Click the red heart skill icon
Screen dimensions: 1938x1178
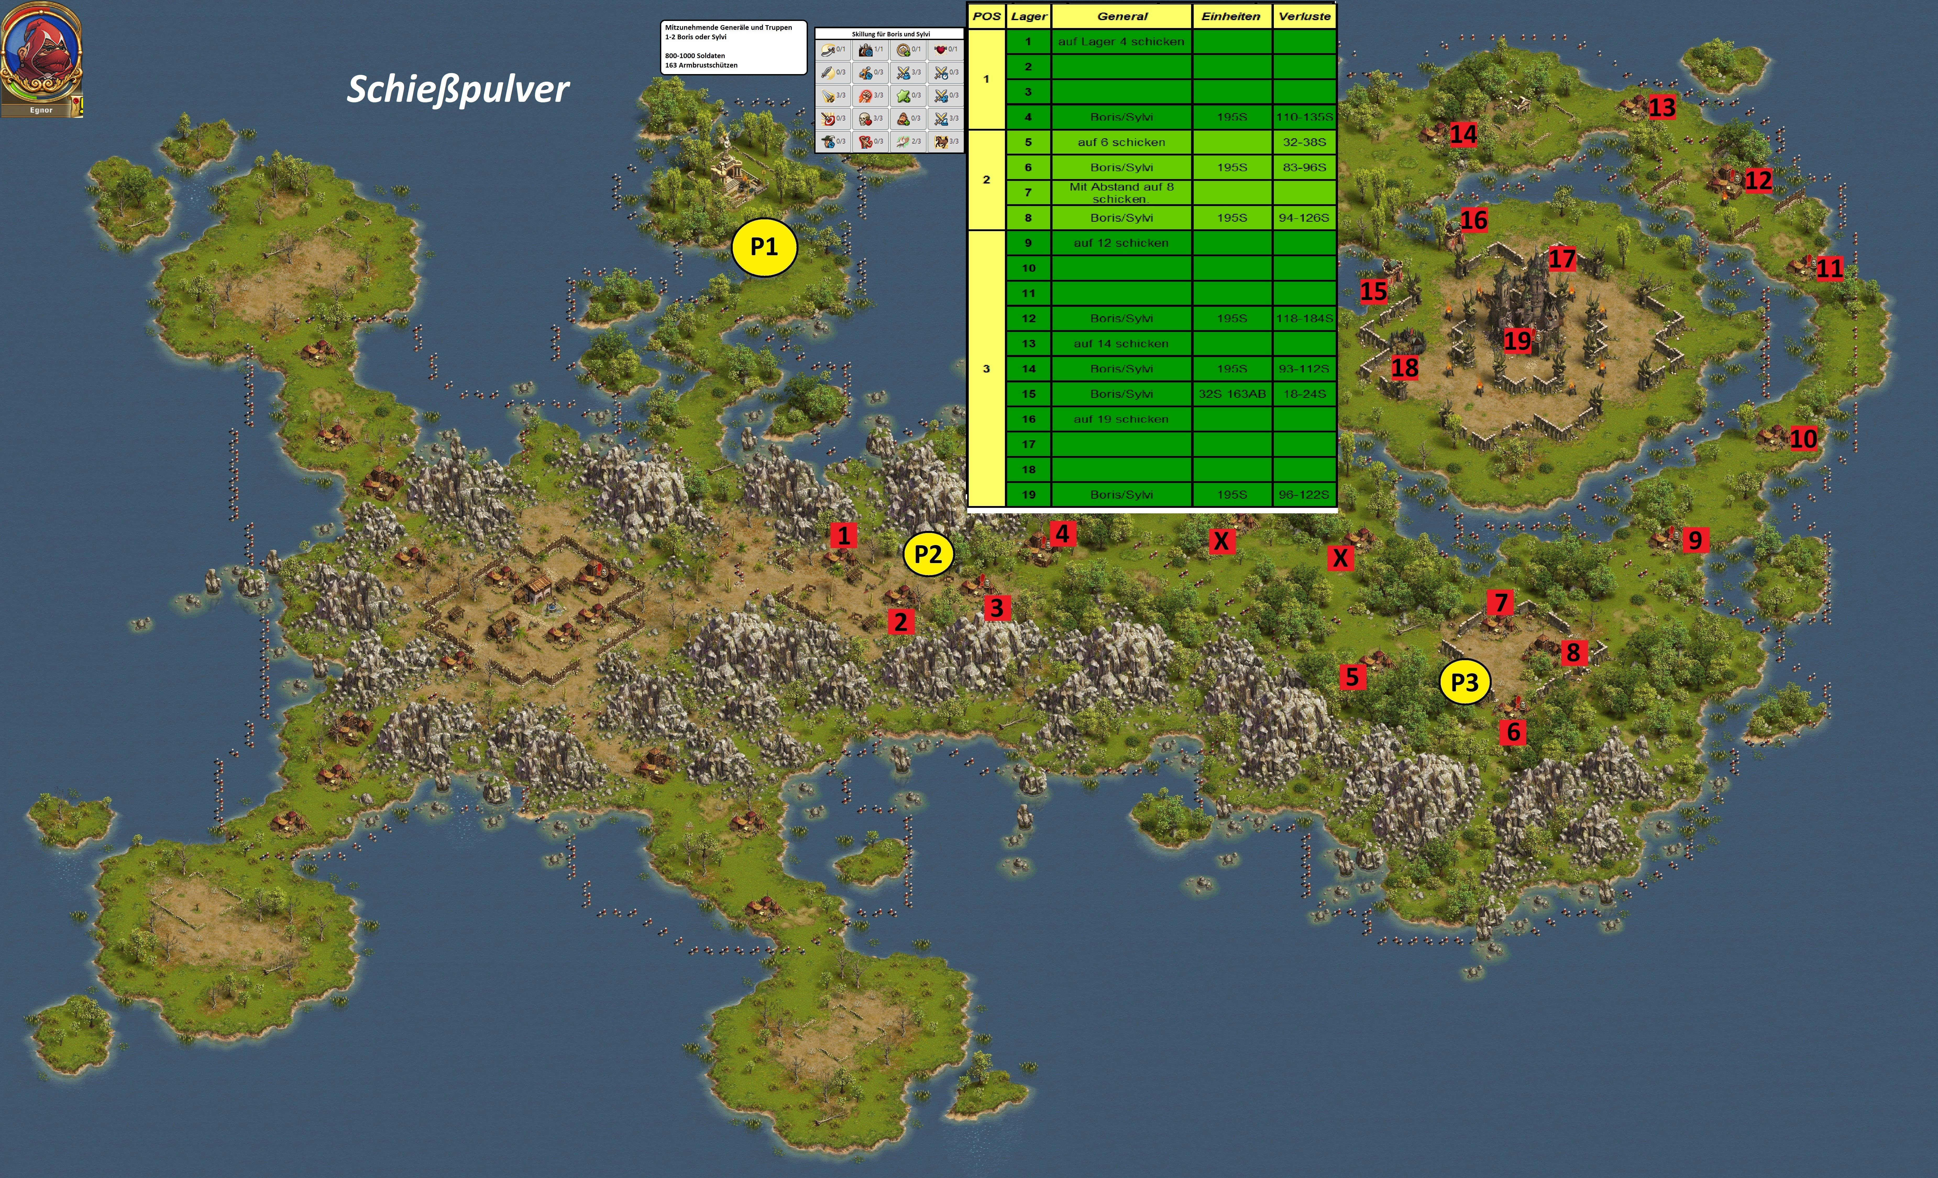(x=941, y=49)
